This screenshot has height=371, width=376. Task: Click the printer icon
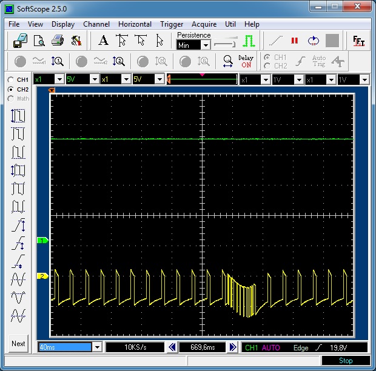tap(58, 40)
